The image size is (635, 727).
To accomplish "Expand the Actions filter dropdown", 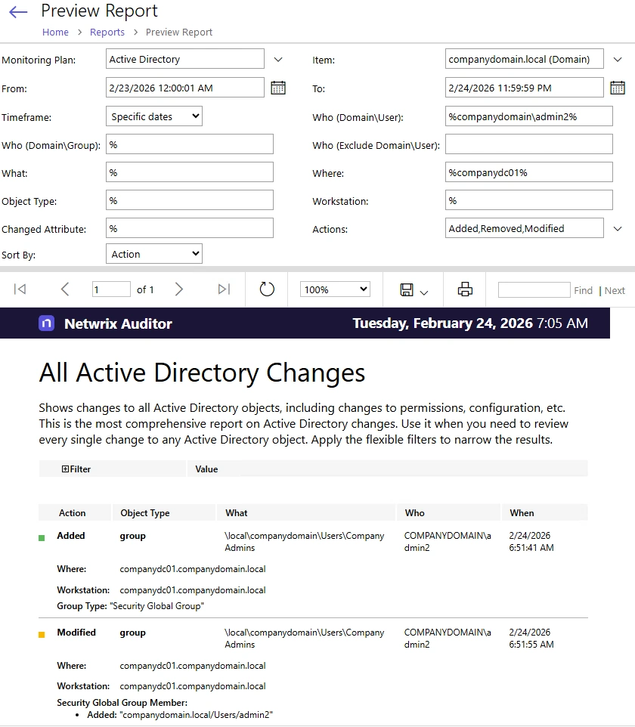I will coord(617,228).
